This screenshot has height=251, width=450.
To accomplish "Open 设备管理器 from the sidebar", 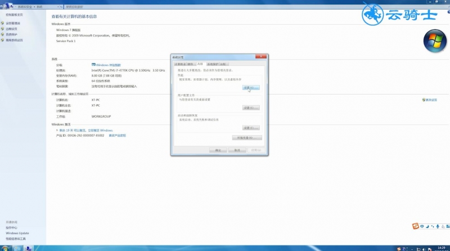I will point(13,23).
